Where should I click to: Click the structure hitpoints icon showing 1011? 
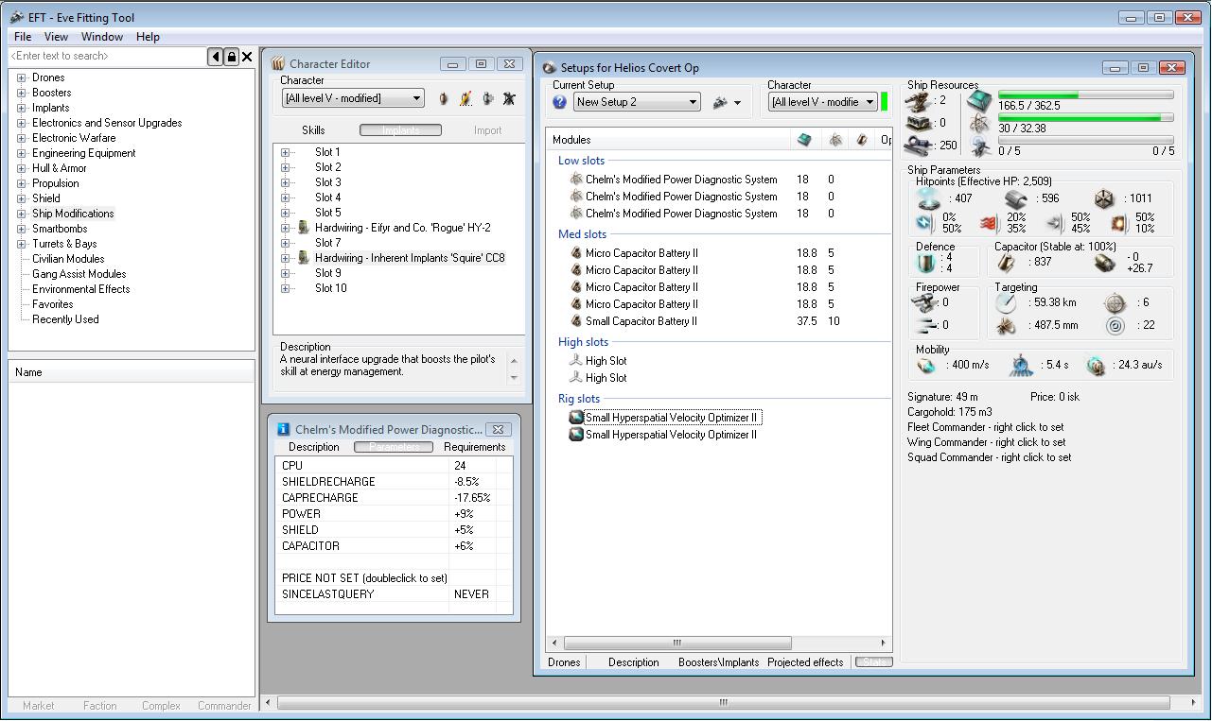(1104, 198)
